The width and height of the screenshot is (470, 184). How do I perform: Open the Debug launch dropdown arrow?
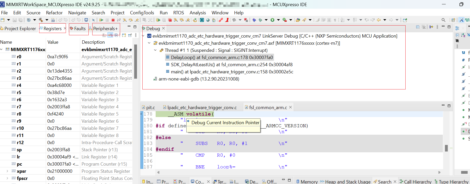point(266,20)
